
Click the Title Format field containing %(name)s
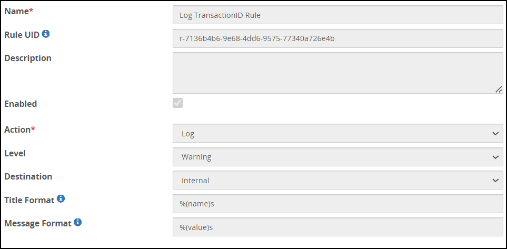[337, 204]
